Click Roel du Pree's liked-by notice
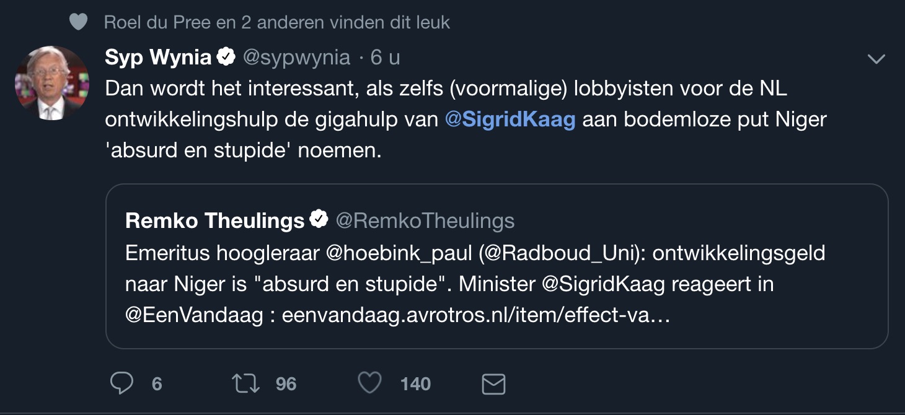This screenshot has width=905, height=415. [x=277, y=22]
